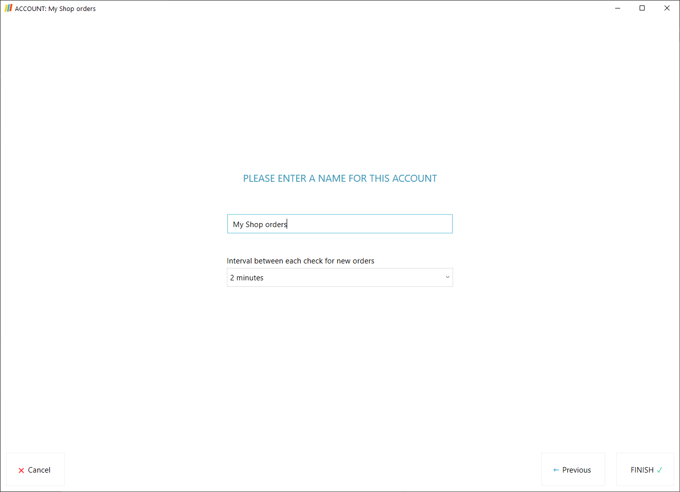Go back using the Previous button

(573, 470)
